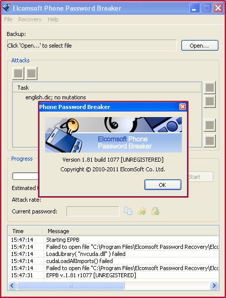Select the LoadLibrary nvcuda.dll failed log entry
Viewport: 226px width, 298px height.
114,254
